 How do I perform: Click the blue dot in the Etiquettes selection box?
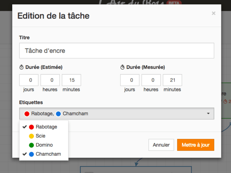(59, 114)
